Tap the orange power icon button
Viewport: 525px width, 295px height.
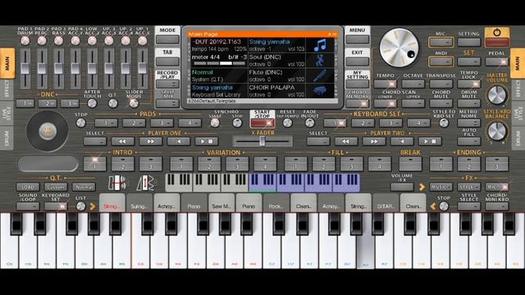[x=497, y=33]
